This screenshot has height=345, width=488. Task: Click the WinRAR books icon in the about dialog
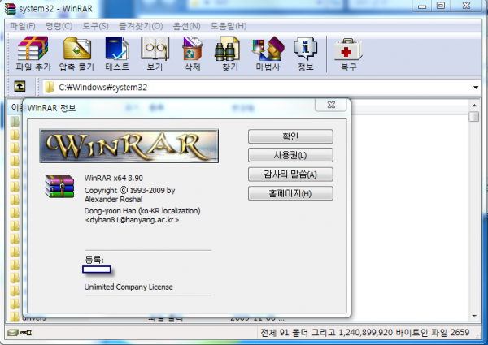(59, 186)
